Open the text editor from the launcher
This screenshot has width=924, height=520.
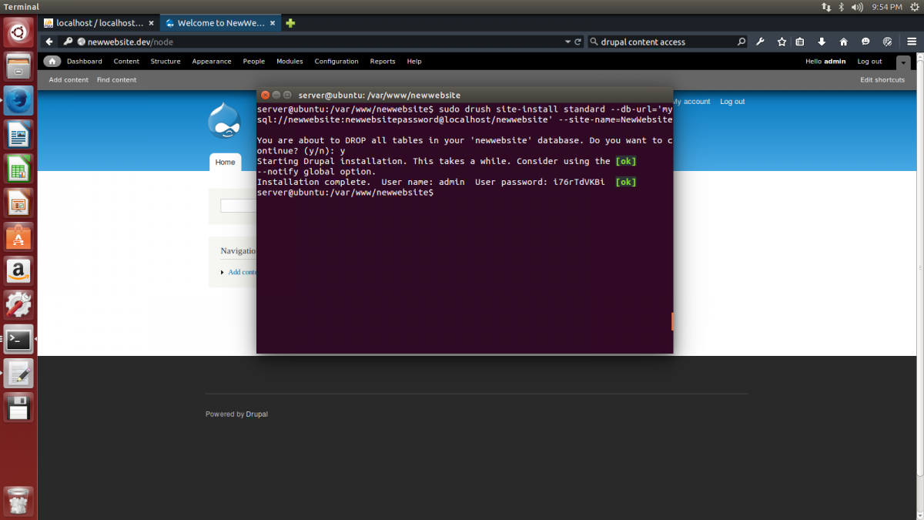click(x=18, y=373)
